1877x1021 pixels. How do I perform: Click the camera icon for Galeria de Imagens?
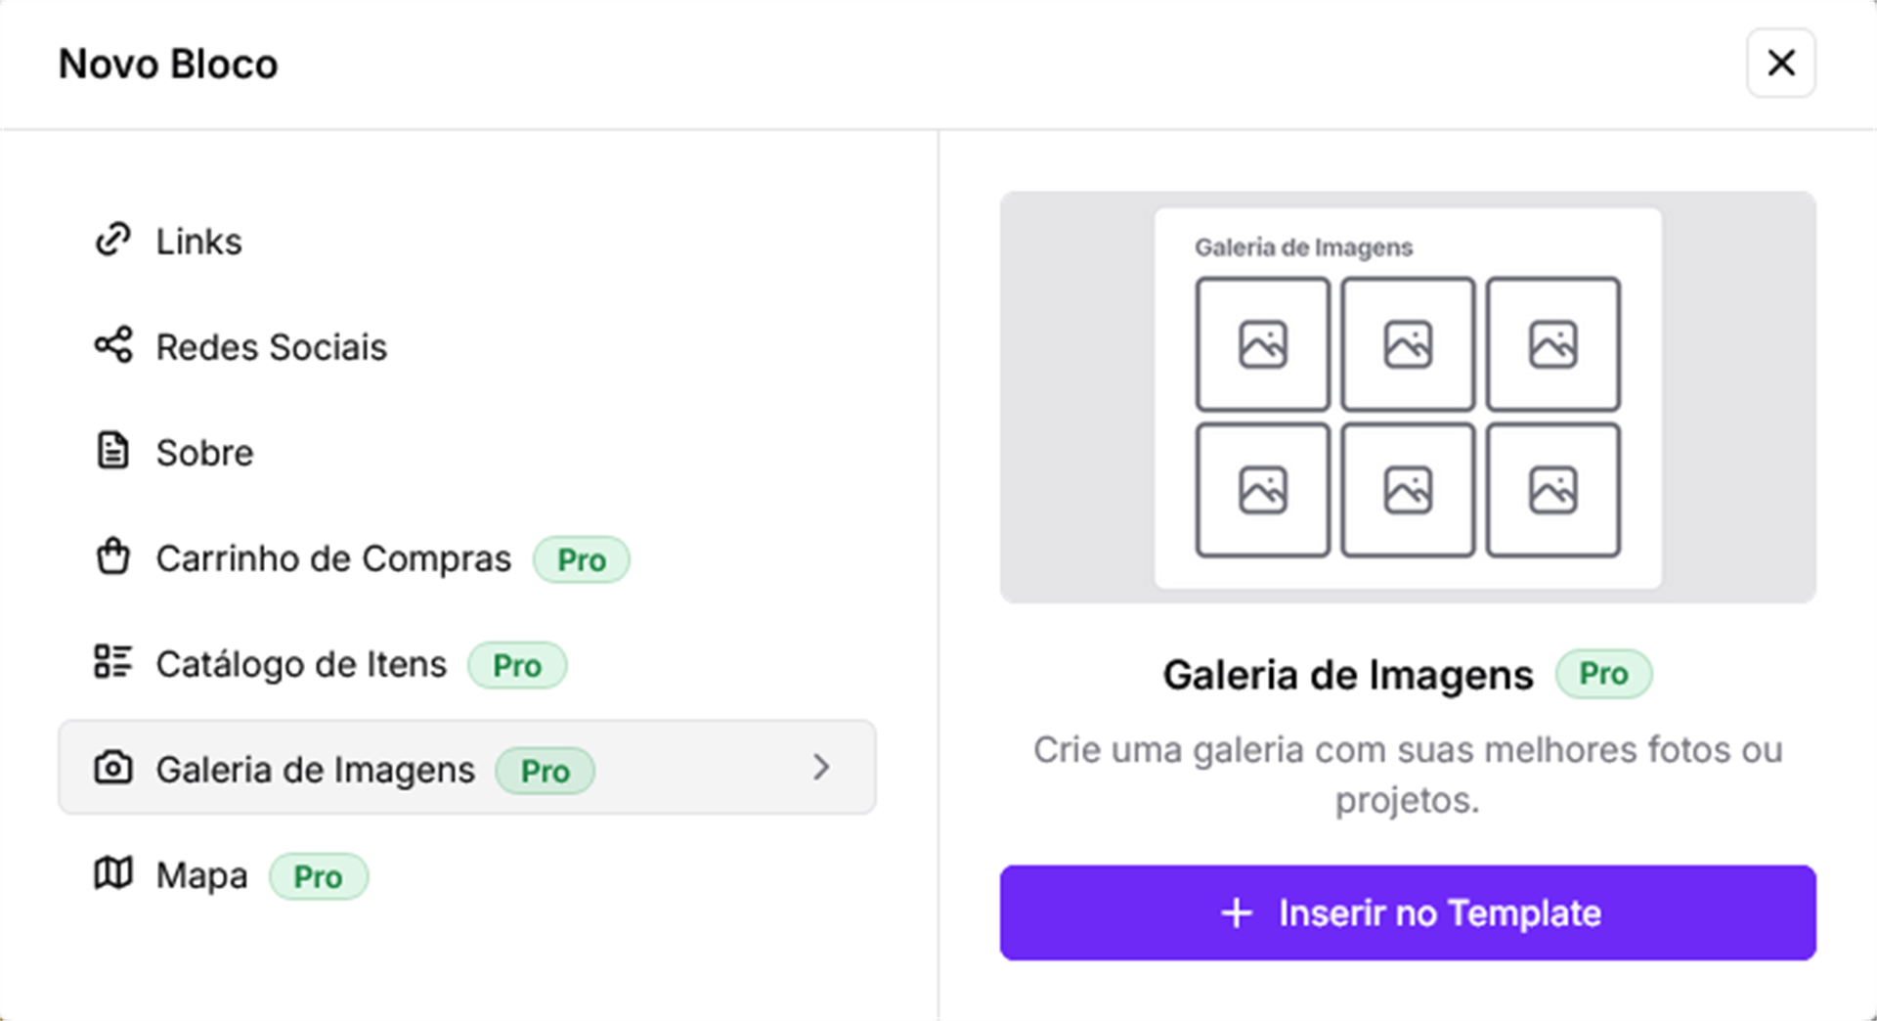click(113, 768)
